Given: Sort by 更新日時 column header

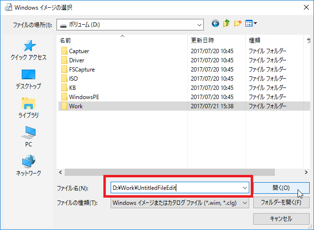Looking at the screenshot, I should click(x=216, y=41).
